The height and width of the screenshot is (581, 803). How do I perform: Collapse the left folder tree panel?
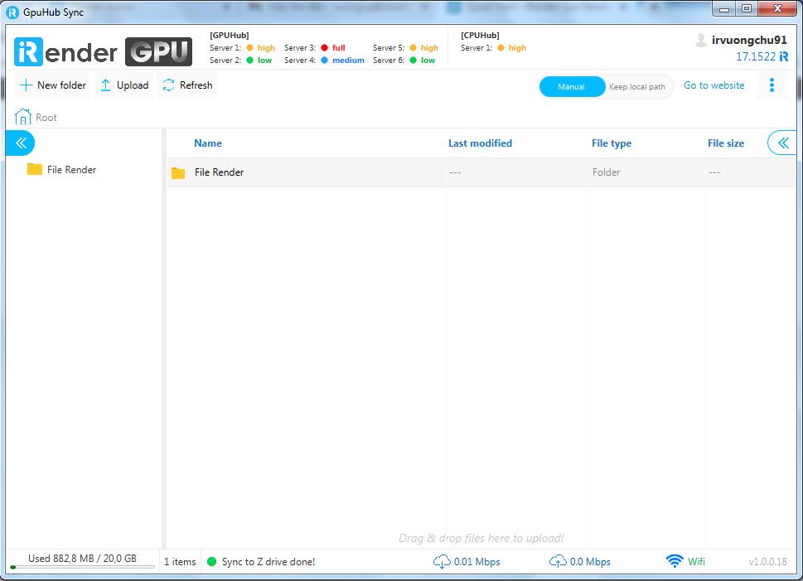point(21,143)
